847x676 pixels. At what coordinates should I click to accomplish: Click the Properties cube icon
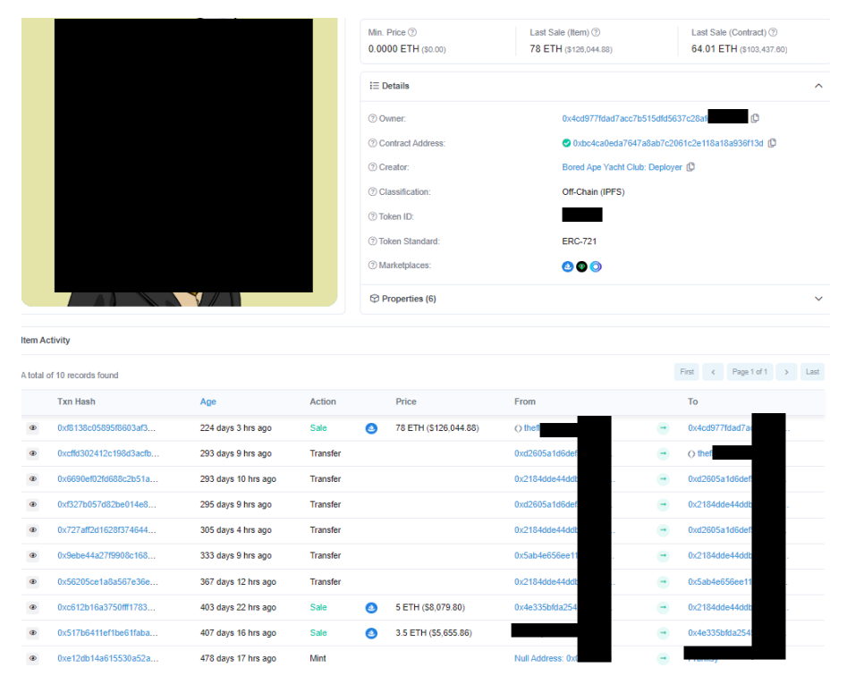[x=374, y=299]
